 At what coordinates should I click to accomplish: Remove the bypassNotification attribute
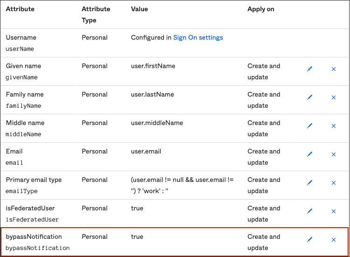click(333, 240)
